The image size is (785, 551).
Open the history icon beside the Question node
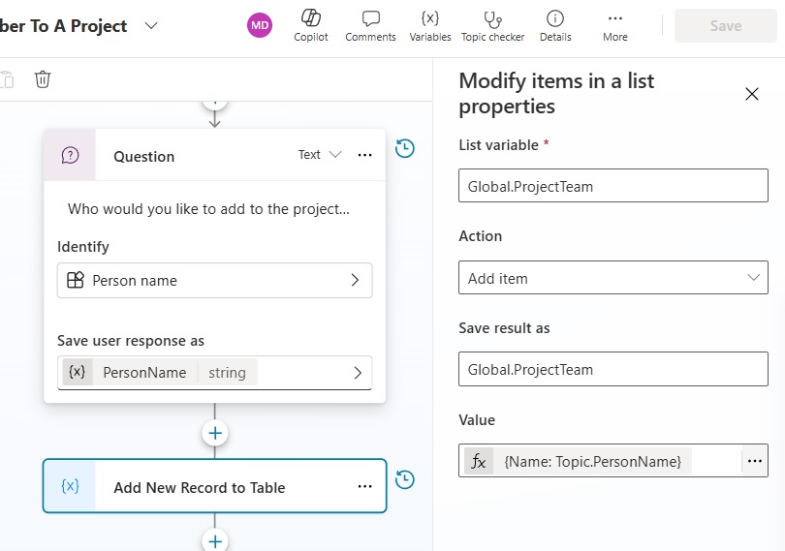click(x=404, y=148)
